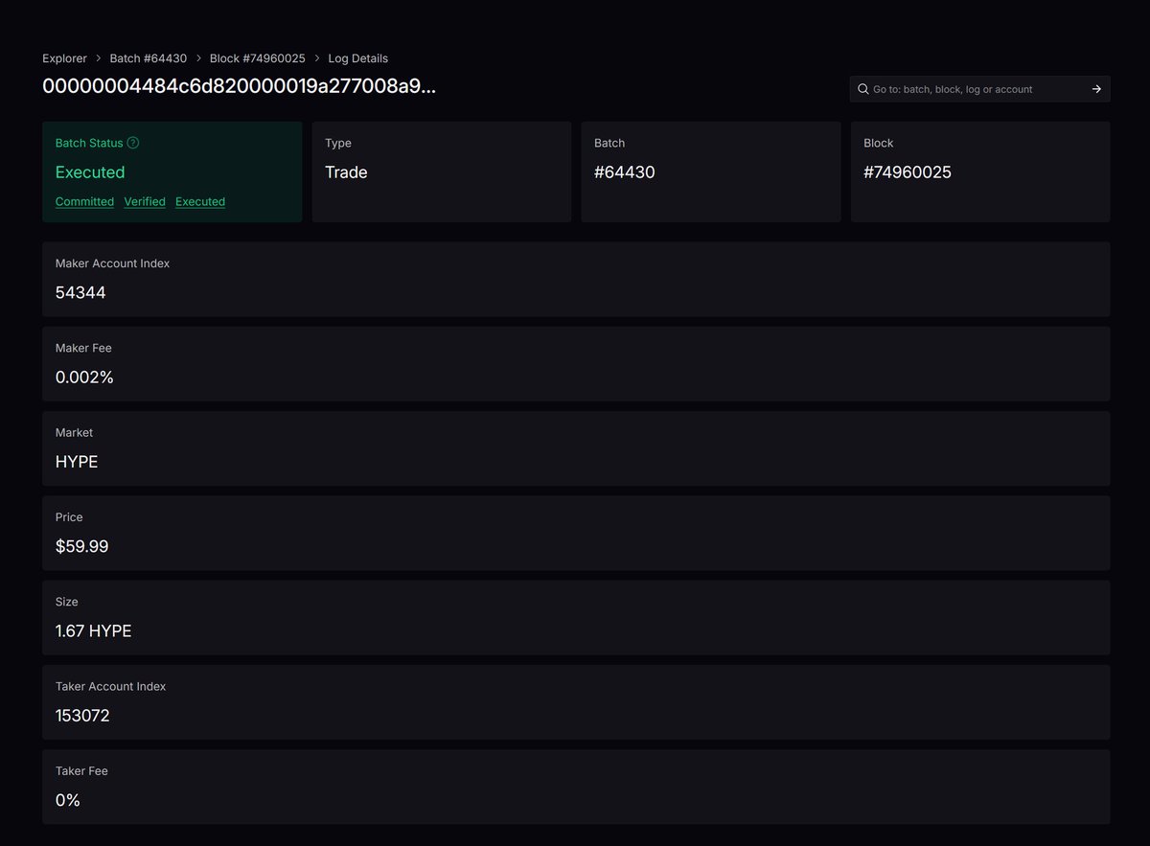1150x846 pixels.
Task: Select Log Details breadcrumb
Action: tap(358, 58)
